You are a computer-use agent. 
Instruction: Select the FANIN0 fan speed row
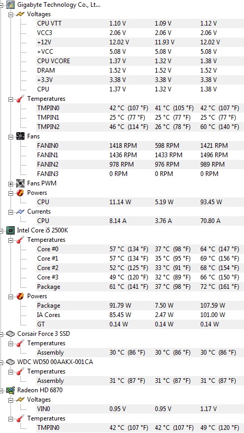140,146
